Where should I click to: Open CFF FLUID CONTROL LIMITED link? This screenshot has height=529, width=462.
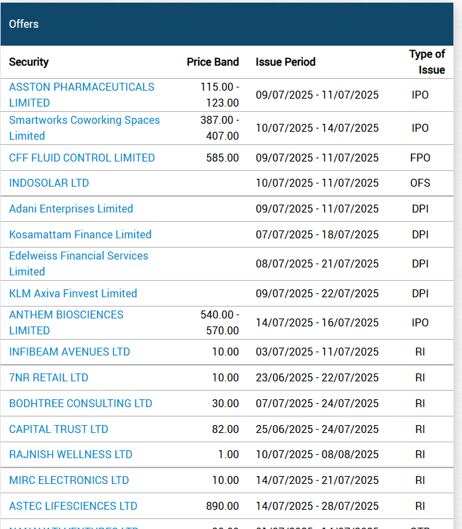click(x=82, y=158)
